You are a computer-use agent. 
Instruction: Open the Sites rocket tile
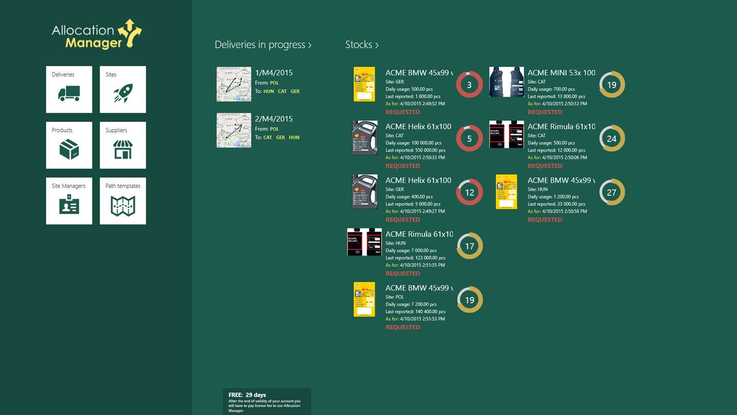pos(123,89)
